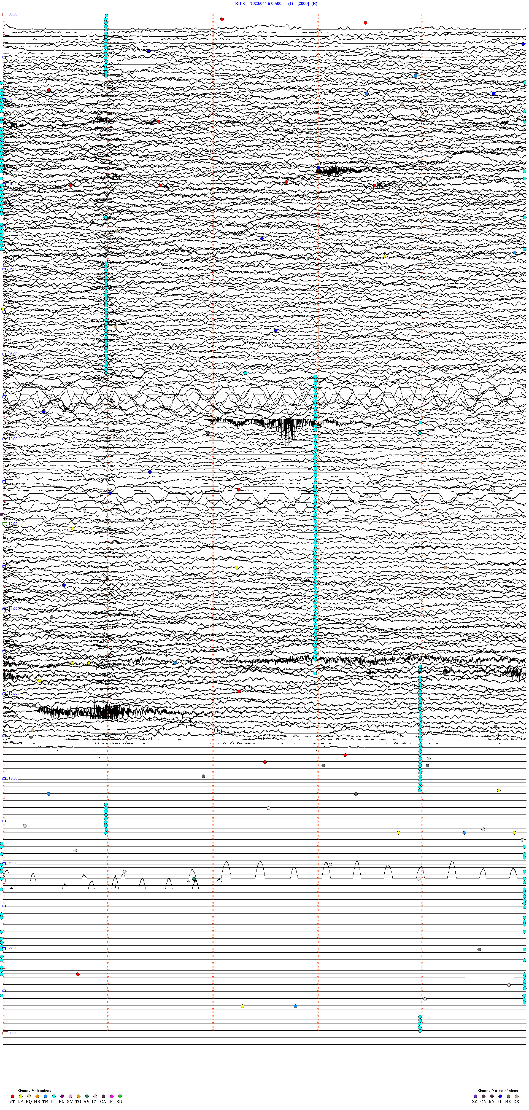The width and height of the screenshot is (529, 1110).
Task: Click the dark plum marker left of 12:00
Action: [2, 515]
